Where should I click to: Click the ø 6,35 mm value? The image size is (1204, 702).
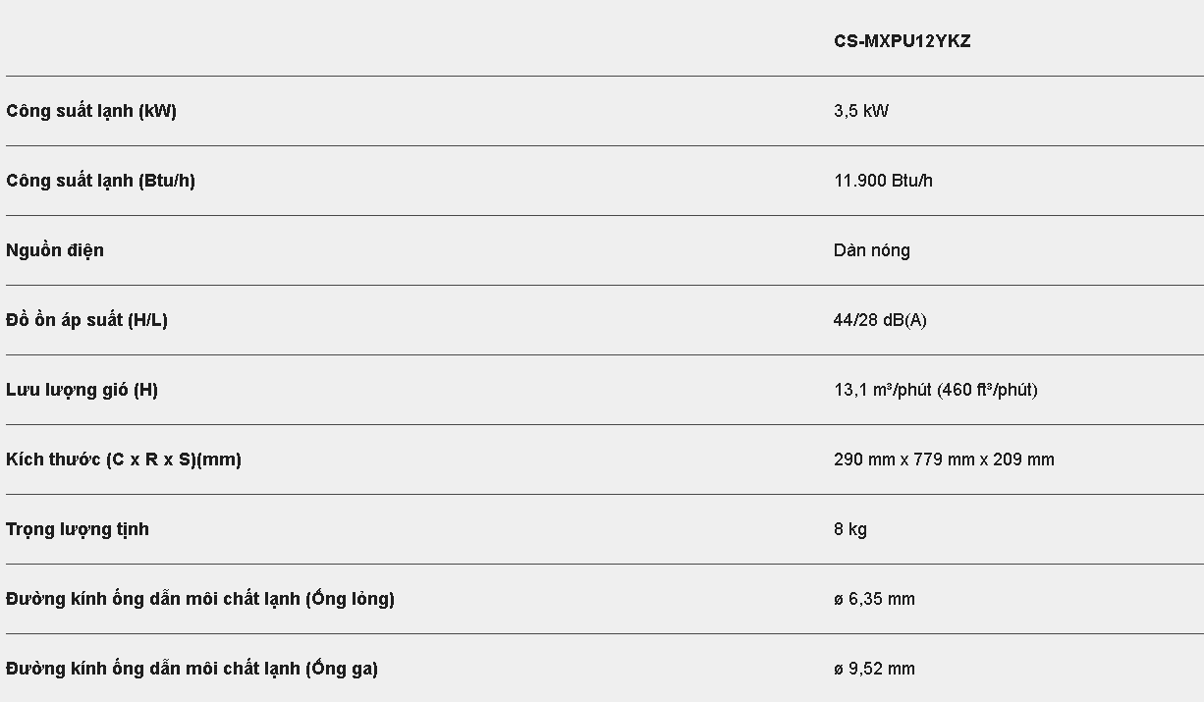874,599
